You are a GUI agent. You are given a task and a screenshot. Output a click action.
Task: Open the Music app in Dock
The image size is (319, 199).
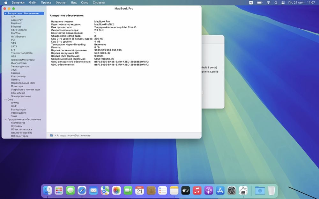[197, 190]
